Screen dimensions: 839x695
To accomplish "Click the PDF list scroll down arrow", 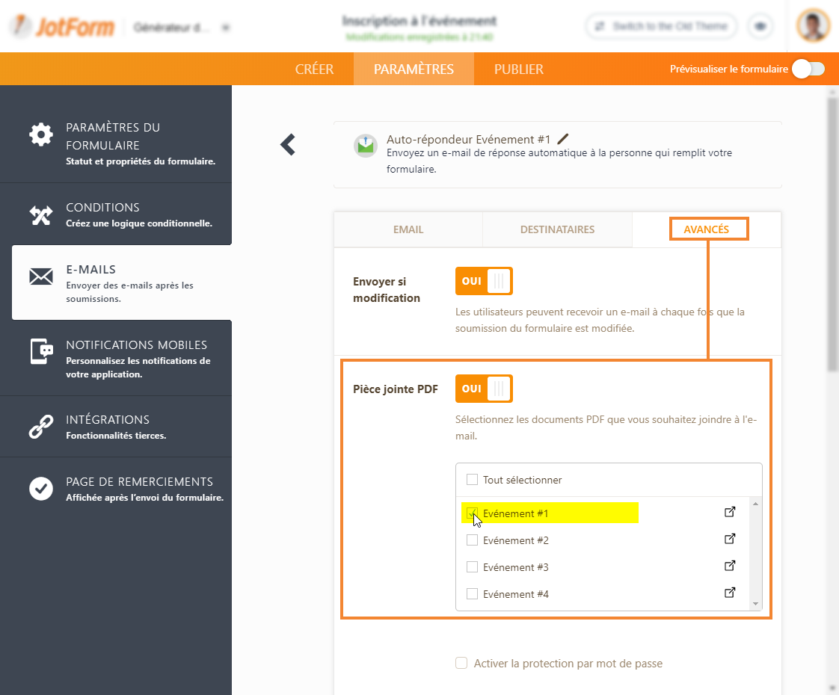I will pyautogui.click(x=755, y=604).
